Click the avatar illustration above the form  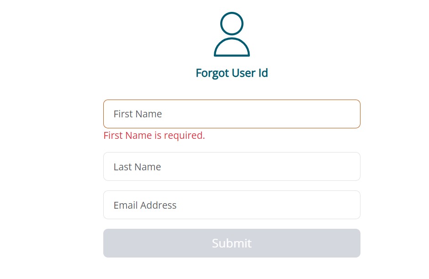(232, 34)
